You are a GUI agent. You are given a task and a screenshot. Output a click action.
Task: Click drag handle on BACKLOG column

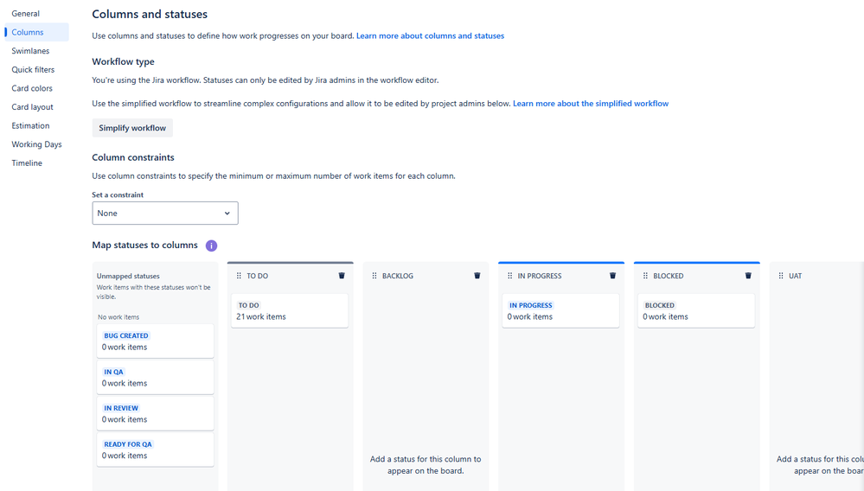[x=374, y=276]
